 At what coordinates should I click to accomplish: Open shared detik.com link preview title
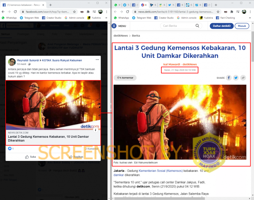48,138
